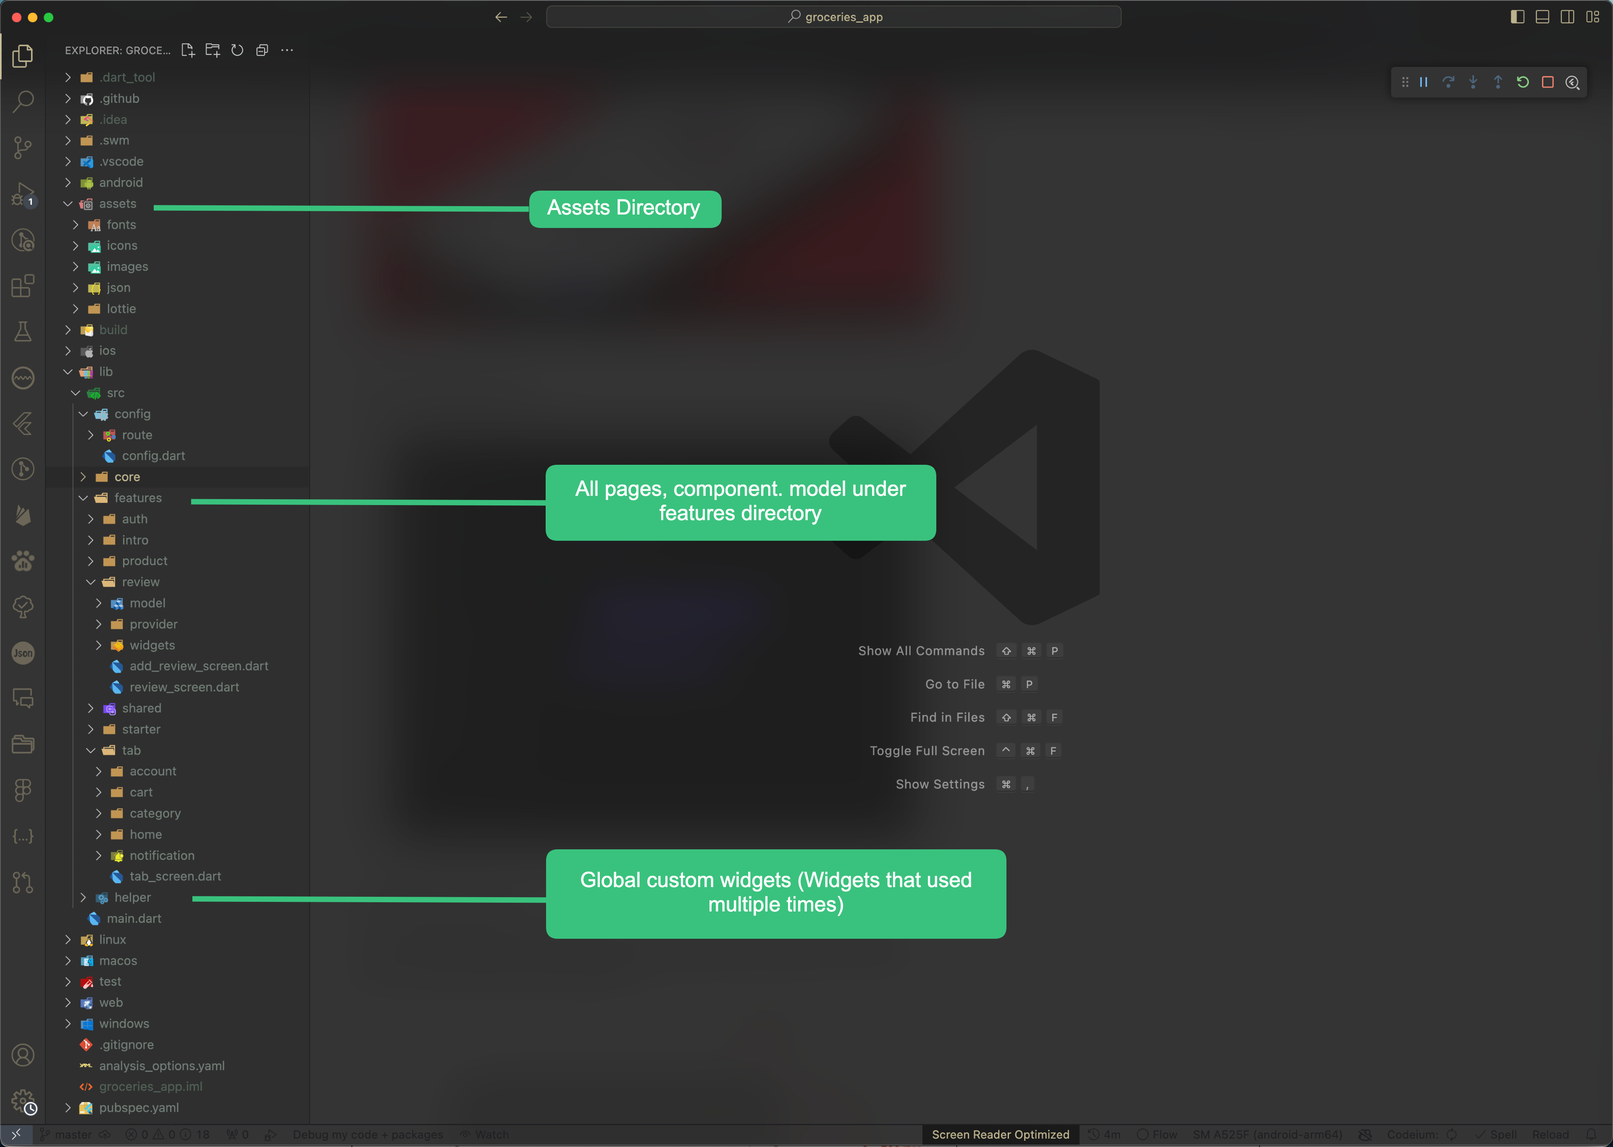Open the Flutter sidebar icon
Screen dimensions: 1613x1147
coord(23,424)
